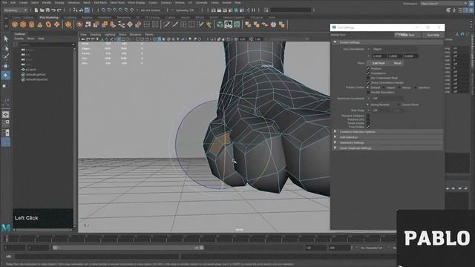
Task: Select the Object rotate center radio
Action: (x=384, y=88)
